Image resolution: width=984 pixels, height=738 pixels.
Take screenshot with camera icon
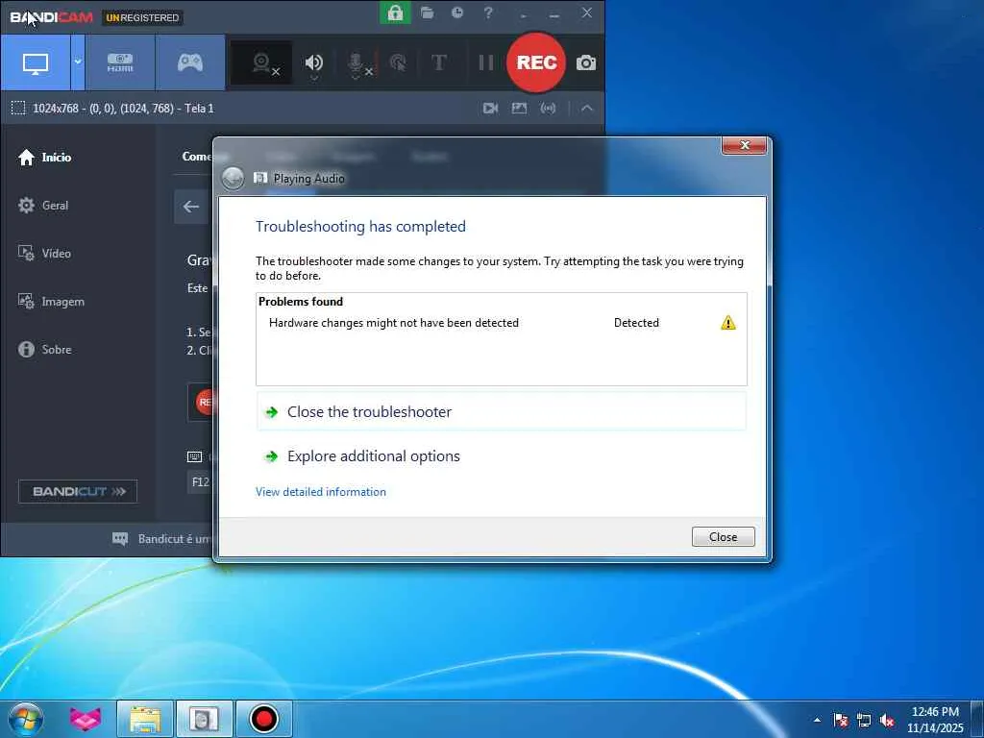[x=586, y=62]
